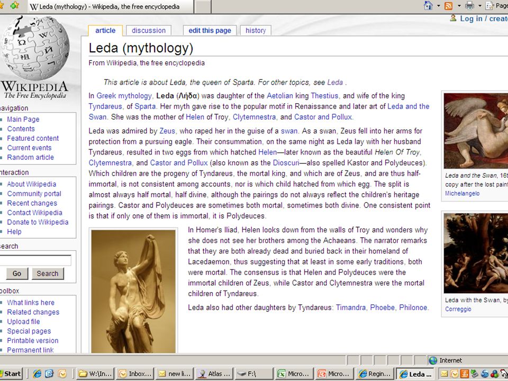
Task: Click the Michelangelo caption link
Action: pyautogui.click(x=462, y=194)
